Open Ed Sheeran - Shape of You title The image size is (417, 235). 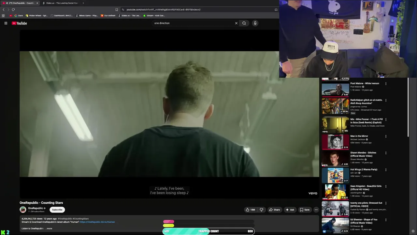coord(364,221)
